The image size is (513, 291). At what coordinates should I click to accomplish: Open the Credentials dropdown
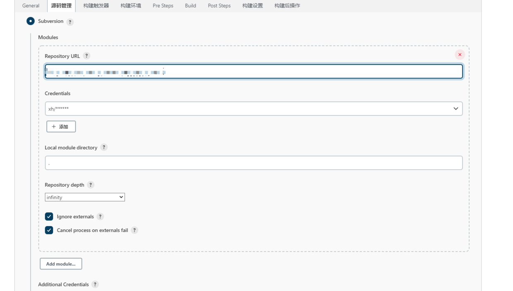point(254,109)
